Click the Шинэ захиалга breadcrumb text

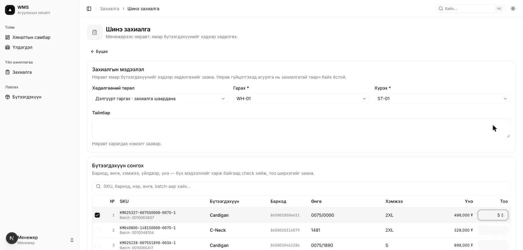143,9
